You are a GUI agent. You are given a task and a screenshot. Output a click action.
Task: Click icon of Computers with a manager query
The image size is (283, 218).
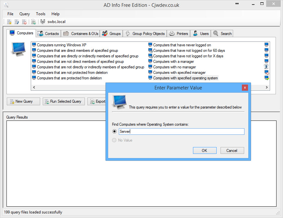[x=150, y=61]
